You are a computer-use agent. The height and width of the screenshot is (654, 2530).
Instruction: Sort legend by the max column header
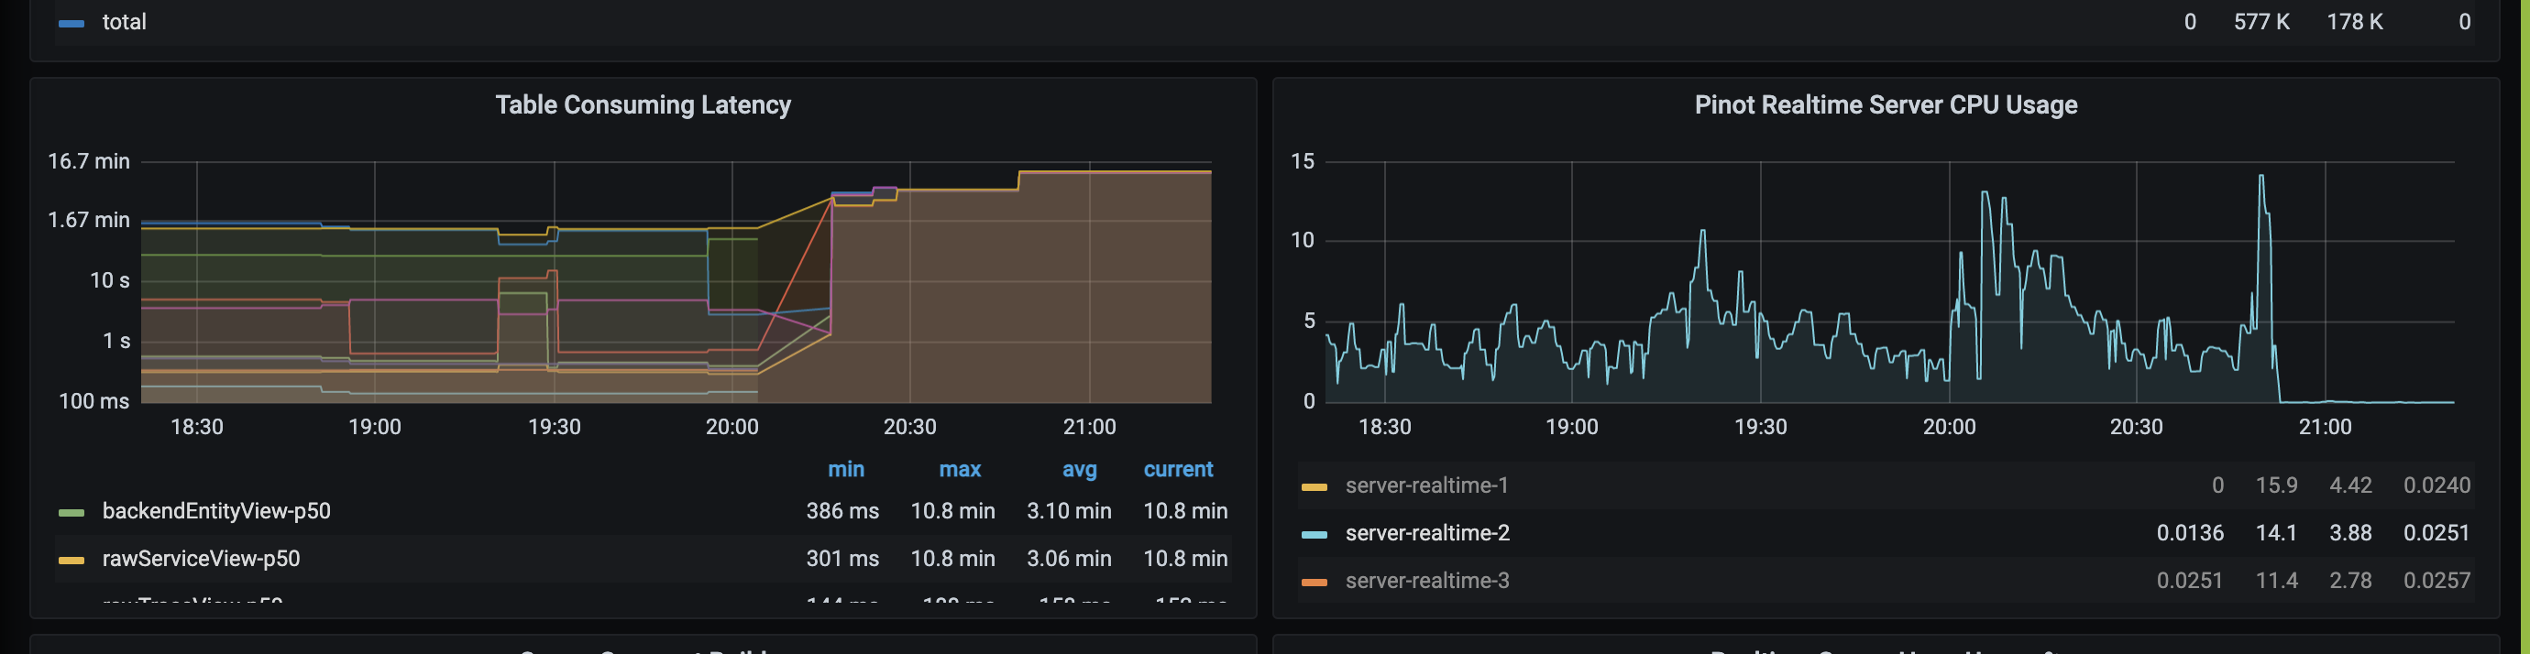pyautogui.click(x=960, y=469)
